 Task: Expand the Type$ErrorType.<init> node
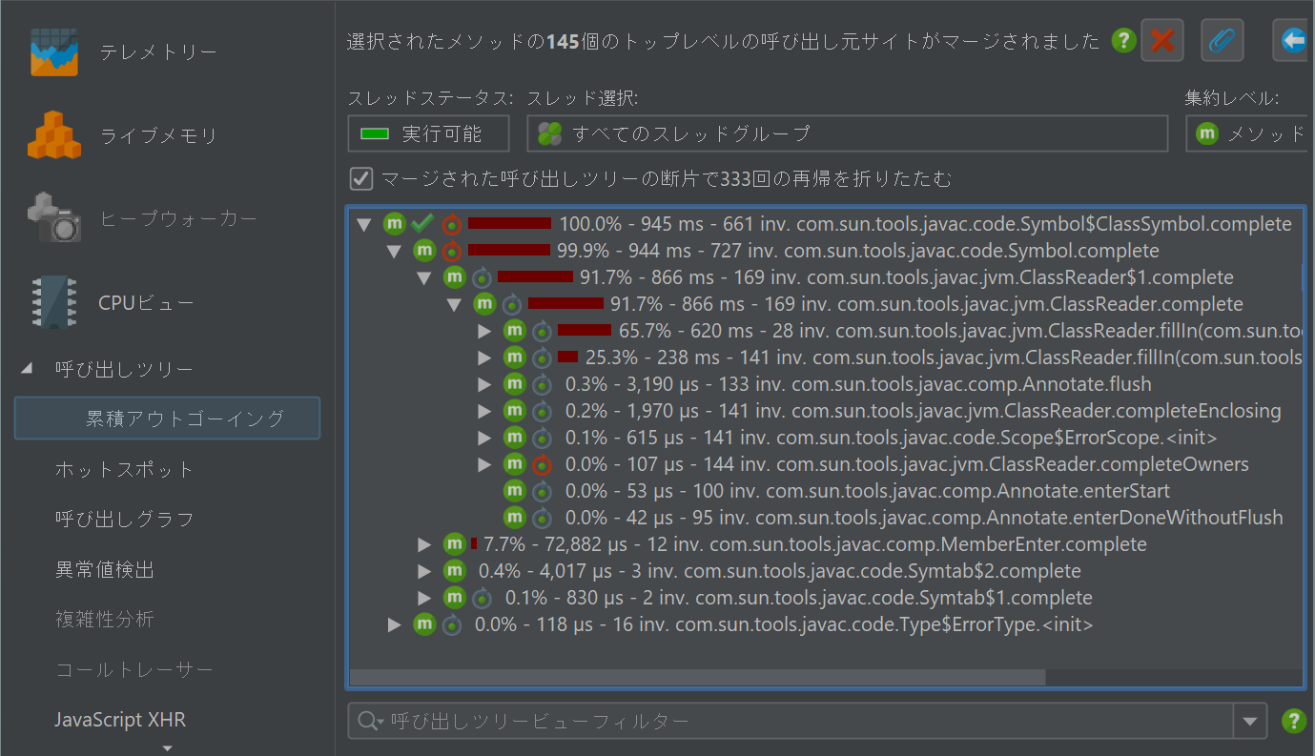(395, 624)
